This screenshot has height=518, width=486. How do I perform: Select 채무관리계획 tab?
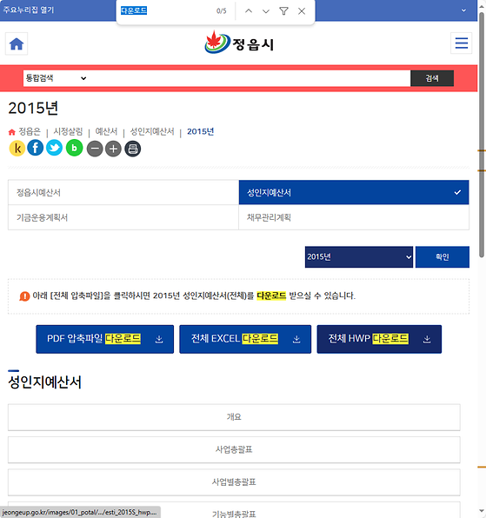(x=354, y=217)
